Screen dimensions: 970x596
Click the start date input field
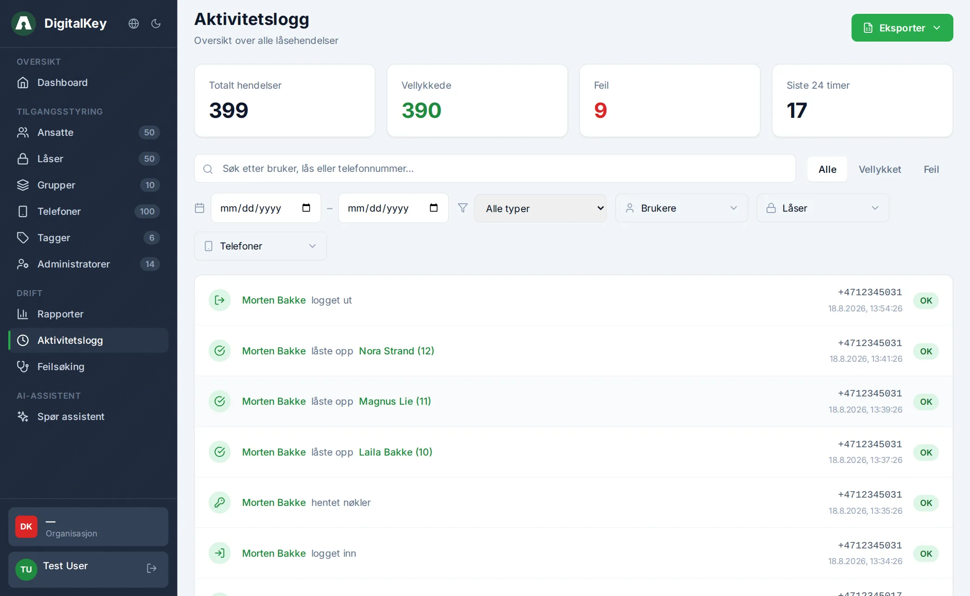266,208
